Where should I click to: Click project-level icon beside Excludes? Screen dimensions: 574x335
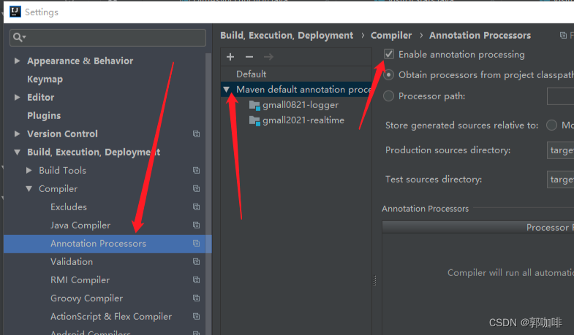[196, 207]
